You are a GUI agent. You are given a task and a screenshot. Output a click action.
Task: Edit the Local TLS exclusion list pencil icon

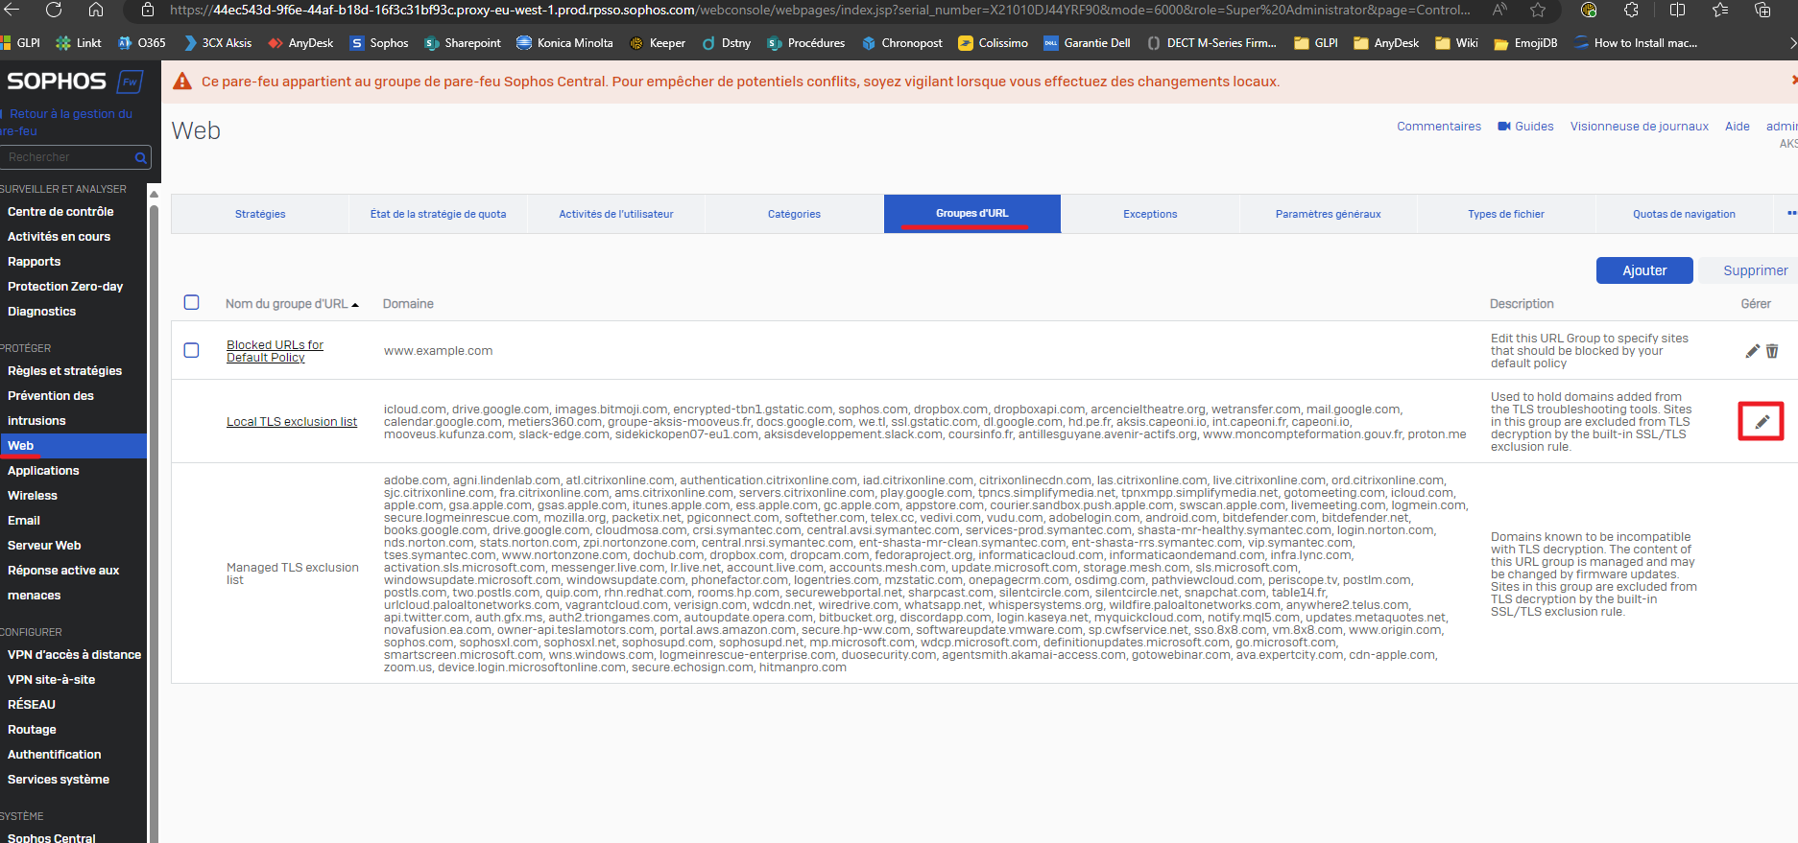1762,422
